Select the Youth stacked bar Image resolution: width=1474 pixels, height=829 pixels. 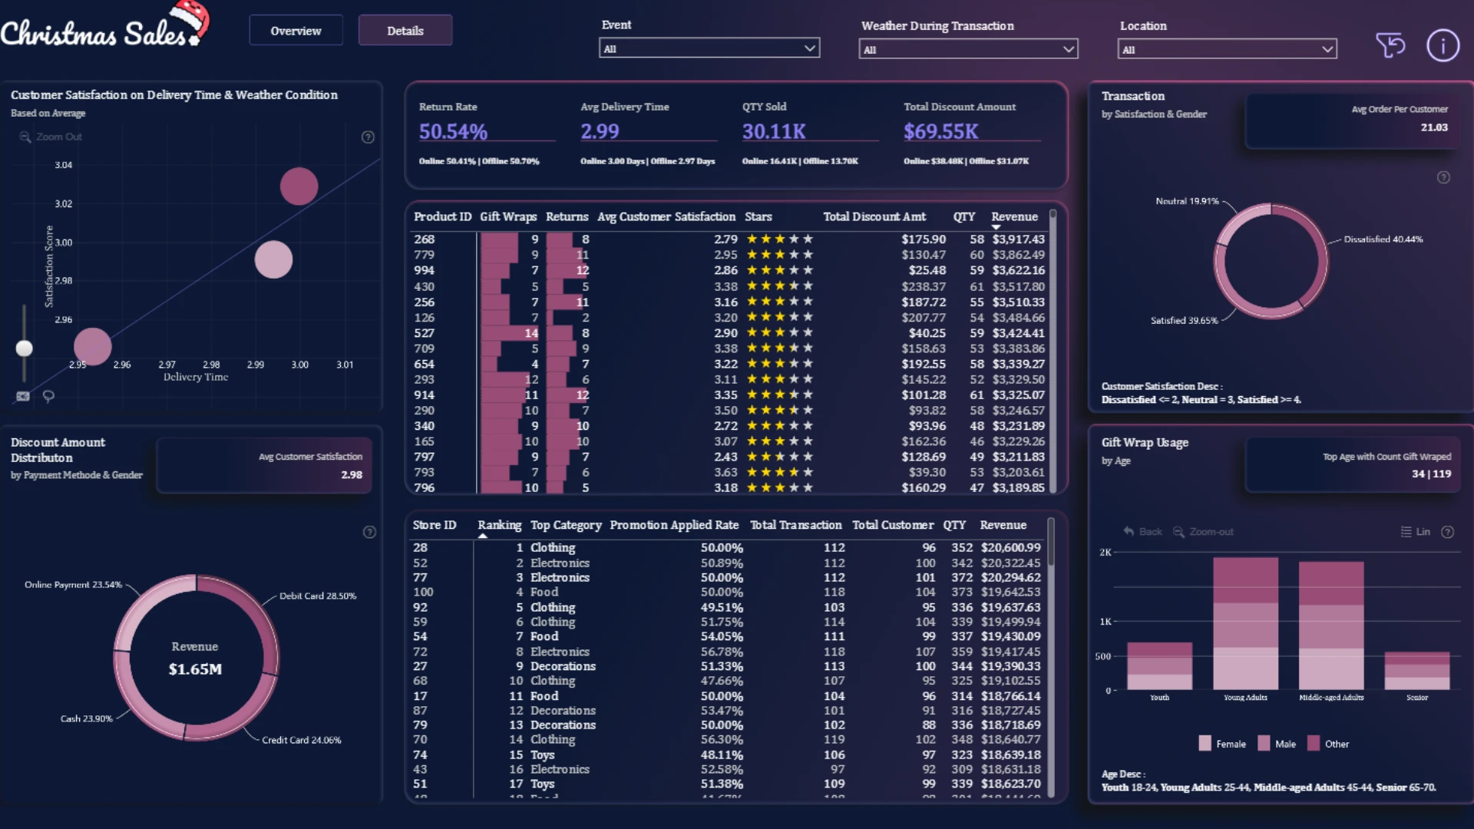(1159, 666)
